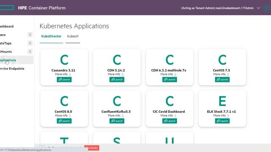Click the C icon for CentOS 8.0
The image size is (271, 152).
coord(64,101)
